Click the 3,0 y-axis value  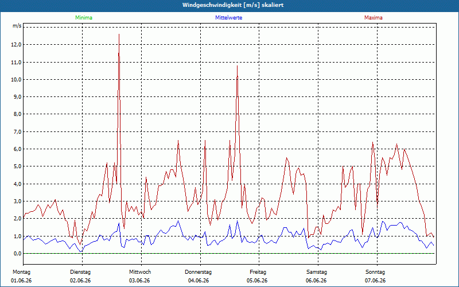(x=18, y=201)
